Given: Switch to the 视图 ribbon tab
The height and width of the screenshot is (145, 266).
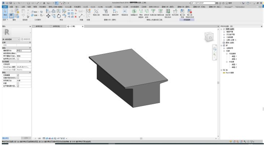Looking at the screenshot, I should pyautogui.click(x=29, y=7).
